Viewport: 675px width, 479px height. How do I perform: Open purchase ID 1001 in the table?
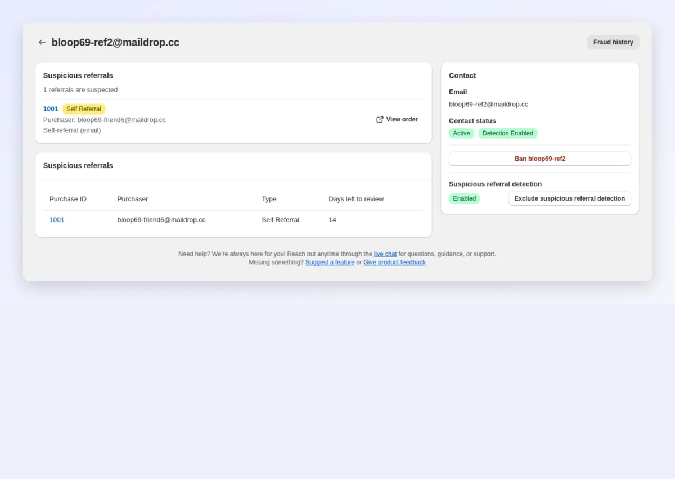tap(57, 220)
